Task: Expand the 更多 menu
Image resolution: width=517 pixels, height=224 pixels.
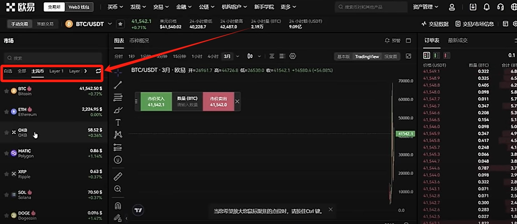Action: click(288, 7)
